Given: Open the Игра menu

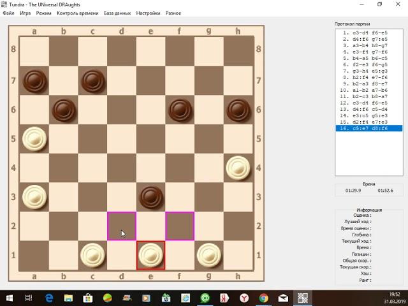Looking at the screenshot, I should point(25,13).
